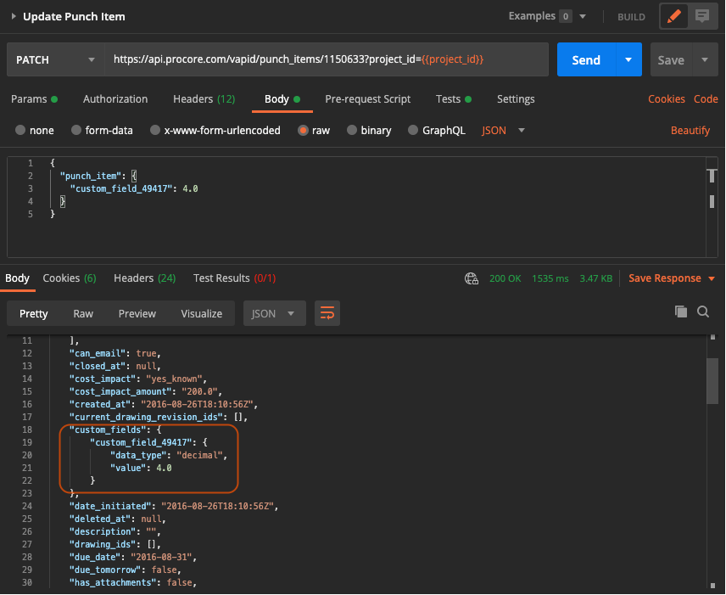Open the Cookies link near Code
Screen dimensions: 726x595
pos(667,99)
